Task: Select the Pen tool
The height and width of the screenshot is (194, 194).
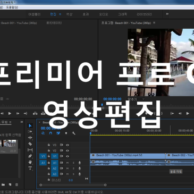Action: pos(30,156)
